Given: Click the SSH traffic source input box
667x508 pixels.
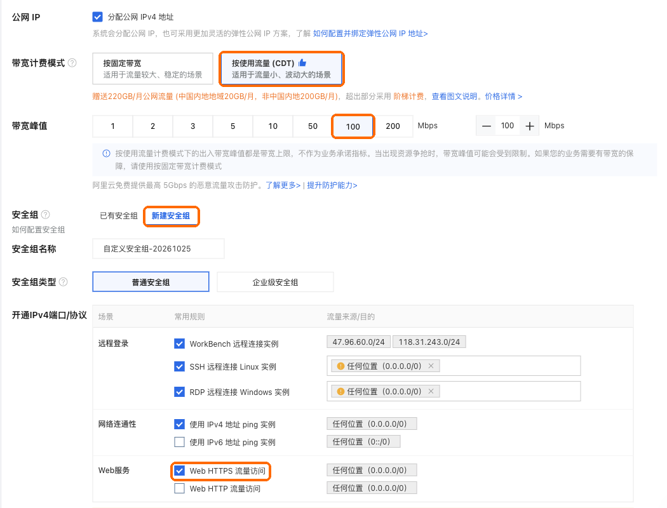Looking at the screenshot, I should (x=454, y=366).
